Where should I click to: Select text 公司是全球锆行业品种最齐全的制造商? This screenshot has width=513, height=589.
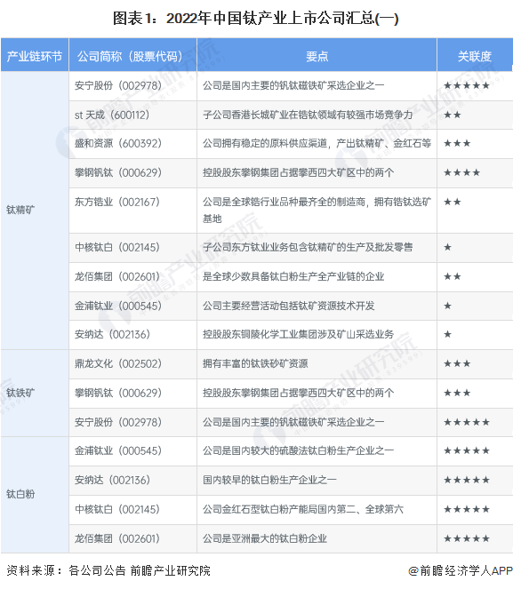(284, 202)
